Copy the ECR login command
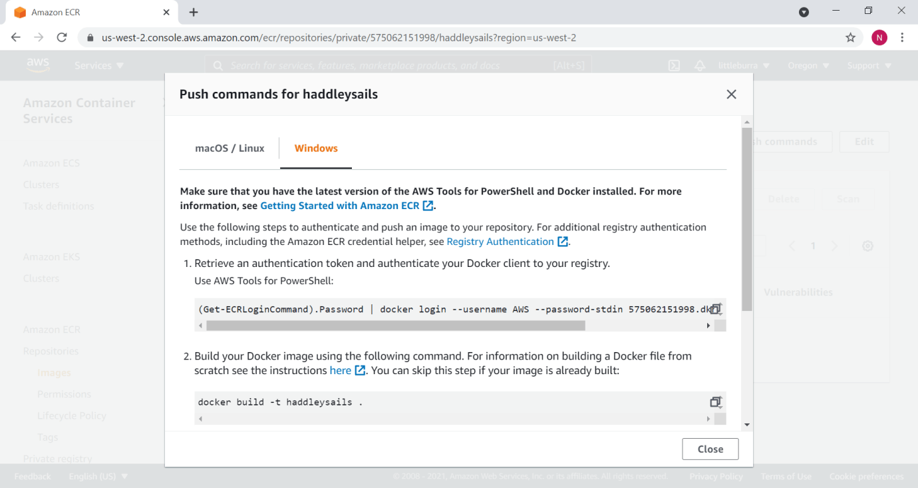Screen dimensions: 918x488 (x=716, y=309)
